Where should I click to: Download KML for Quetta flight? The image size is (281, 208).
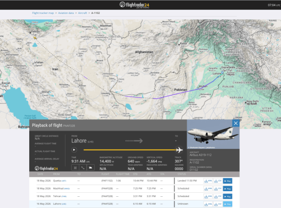[x=208, y=181]
